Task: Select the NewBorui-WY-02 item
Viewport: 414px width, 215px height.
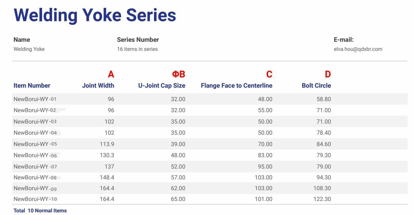Action: pyautogui.click(x=35, y=110)
